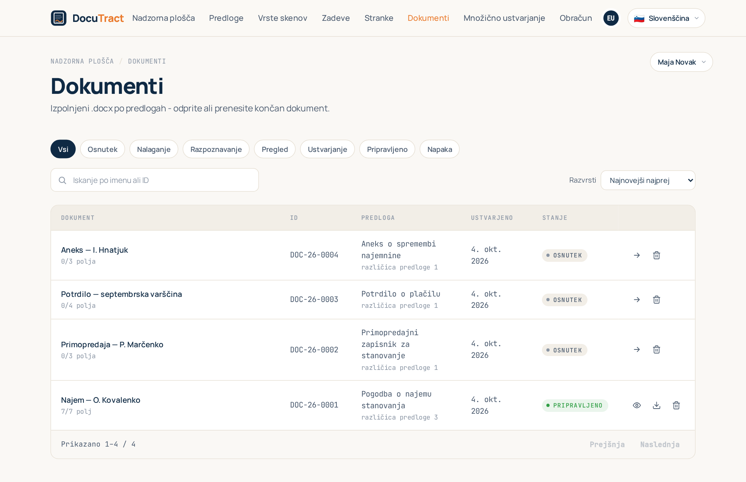
Task: Filter documents by Napaka
Action: [440, 149]
